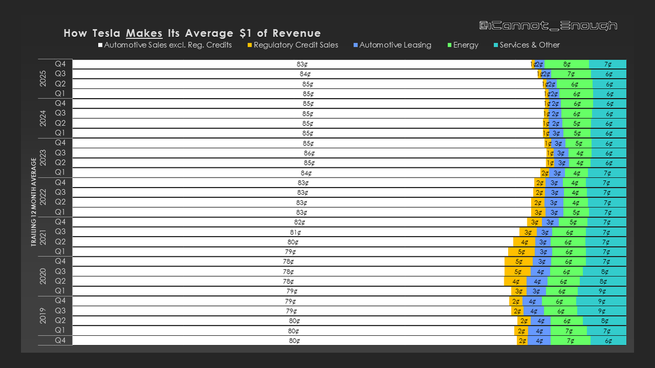Click the 7¢ Services segment in 2025 Q4
The image size is (655, 368).
tap(608, 64)
